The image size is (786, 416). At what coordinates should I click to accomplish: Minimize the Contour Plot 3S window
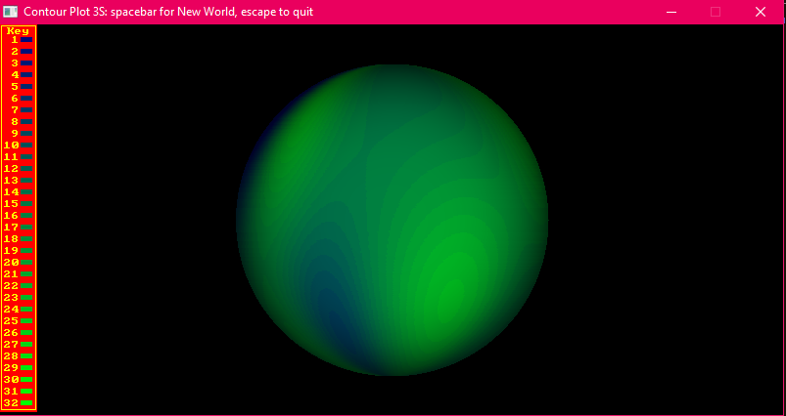point(671,12)
